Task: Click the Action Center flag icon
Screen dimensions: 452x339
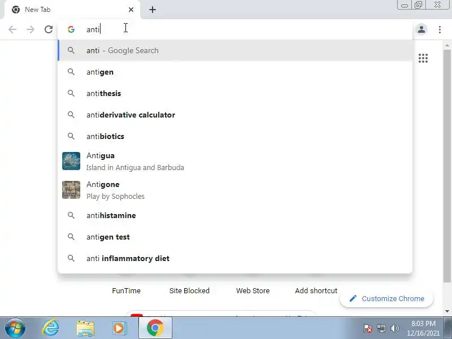Action: (x=367, y=328)
